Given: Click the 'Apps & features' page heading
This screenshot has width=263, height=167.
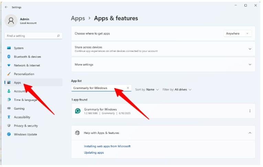Looking at the screenshot, I should (x=116, y=18).
